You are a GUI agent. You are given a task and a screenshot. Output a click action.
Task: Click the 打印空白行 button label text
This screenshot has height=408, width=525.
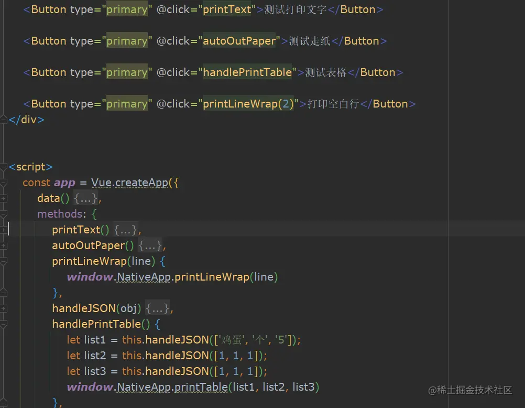point(333,104)
